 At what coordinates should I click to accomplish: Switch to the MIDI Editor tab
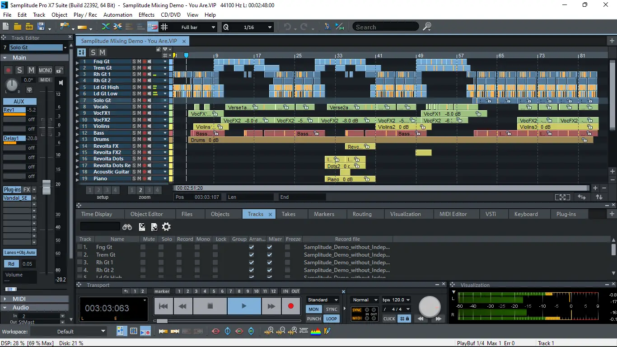[x=453, y=214]
